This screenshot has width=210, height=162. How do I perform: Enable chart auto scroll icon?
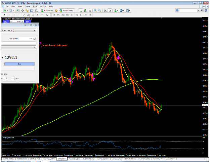pyautogui.click(x=106, y=10)
